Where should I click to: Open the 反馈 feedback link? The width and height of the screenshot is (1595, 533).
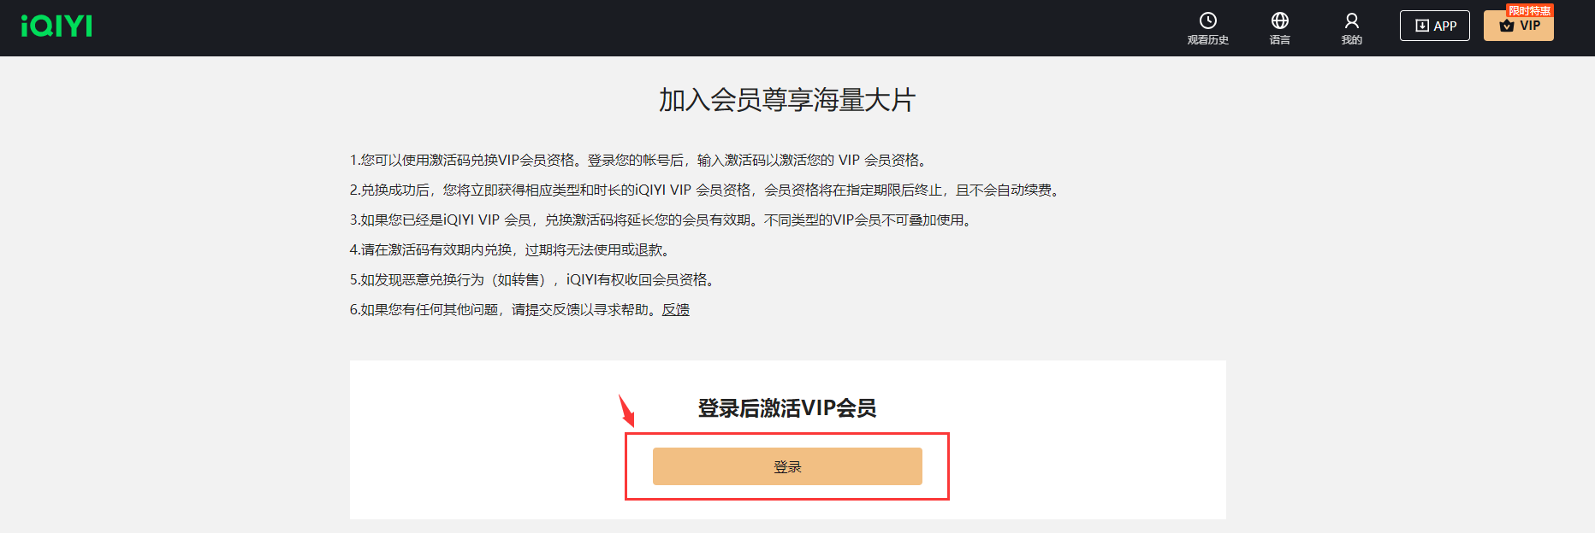675,309
